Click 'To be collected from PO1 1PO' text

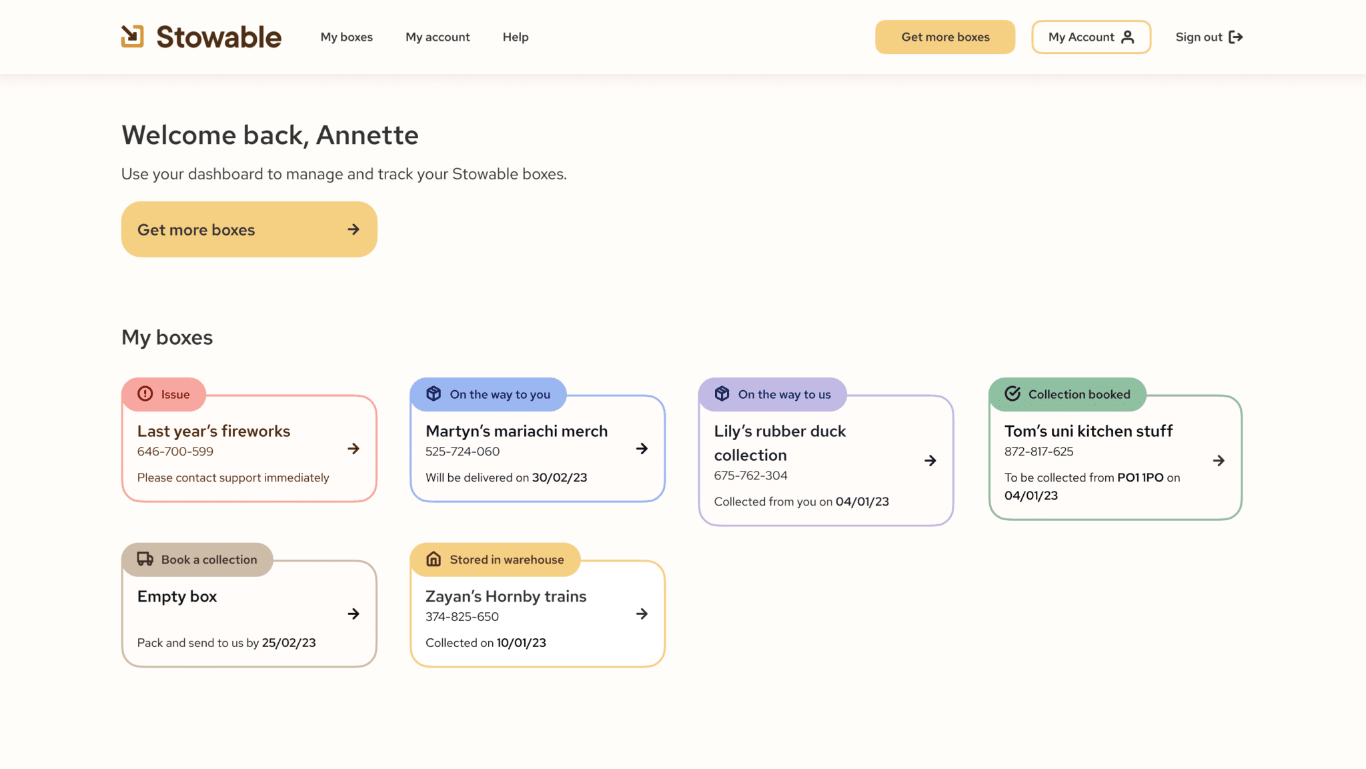[x=1084, y=478]
